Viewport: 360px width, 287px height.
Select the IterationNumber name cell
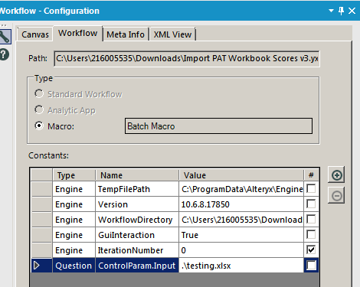pyautogui.click(x=137, y=250)
